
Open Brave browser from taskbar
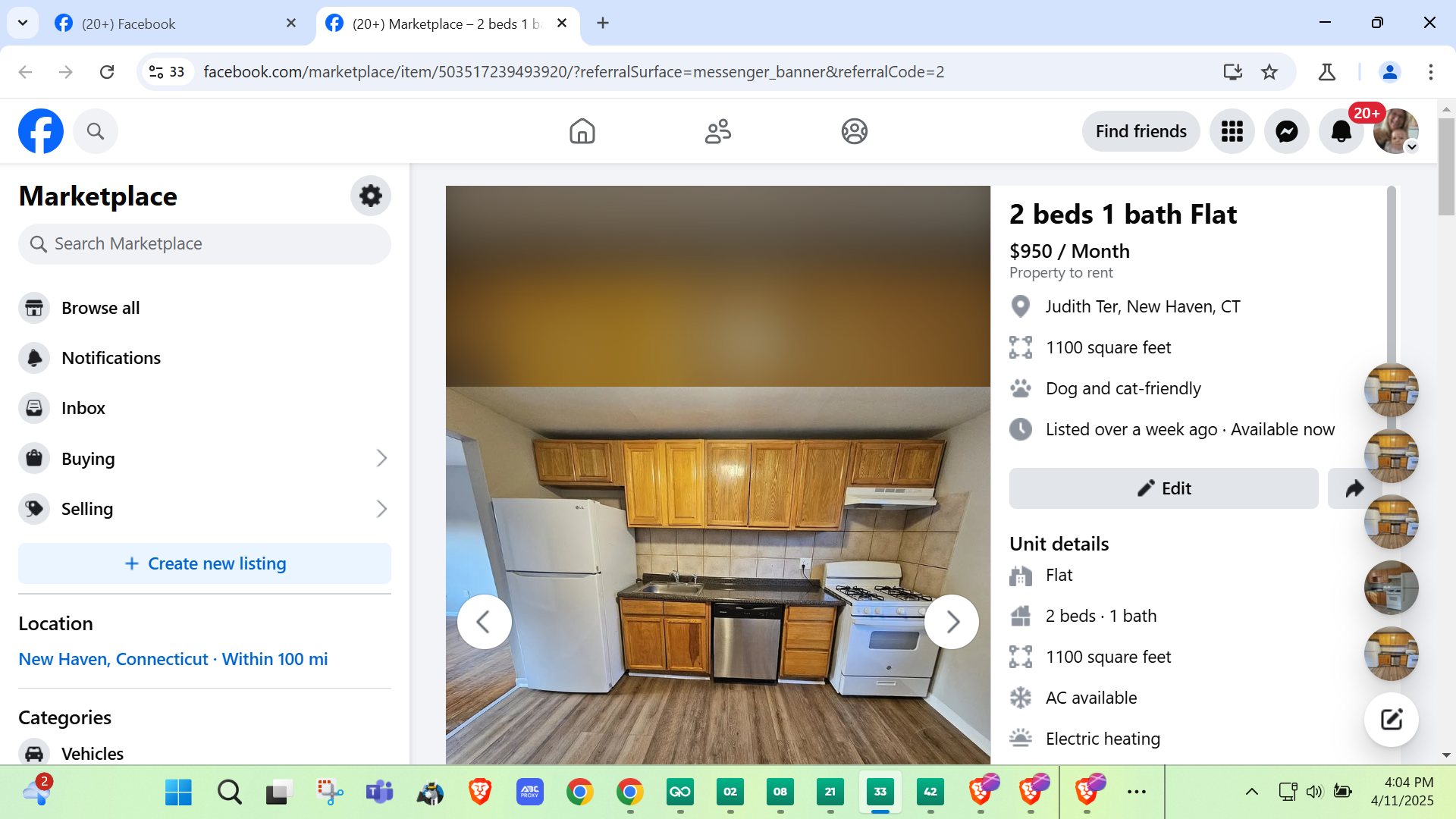tap(480, 792)
